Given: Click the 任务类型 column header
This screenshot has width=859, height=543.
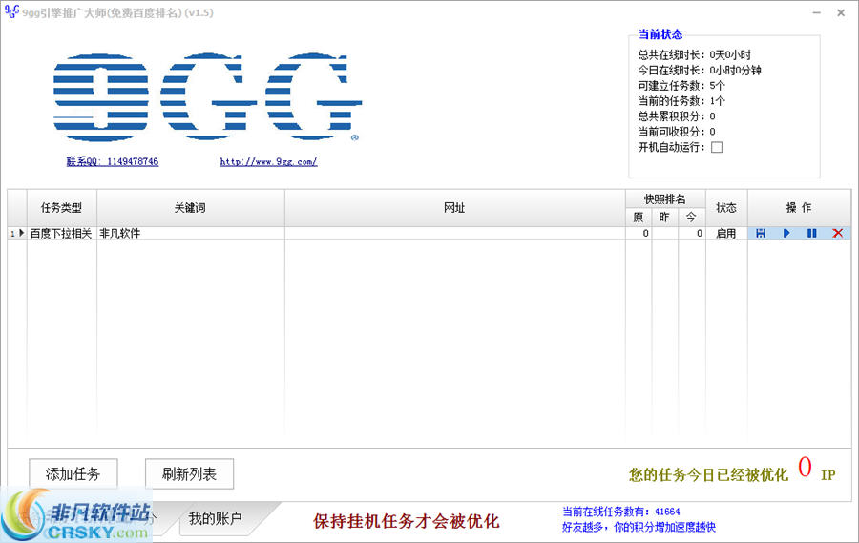Looking at the screenshot, I should [61, 208].
